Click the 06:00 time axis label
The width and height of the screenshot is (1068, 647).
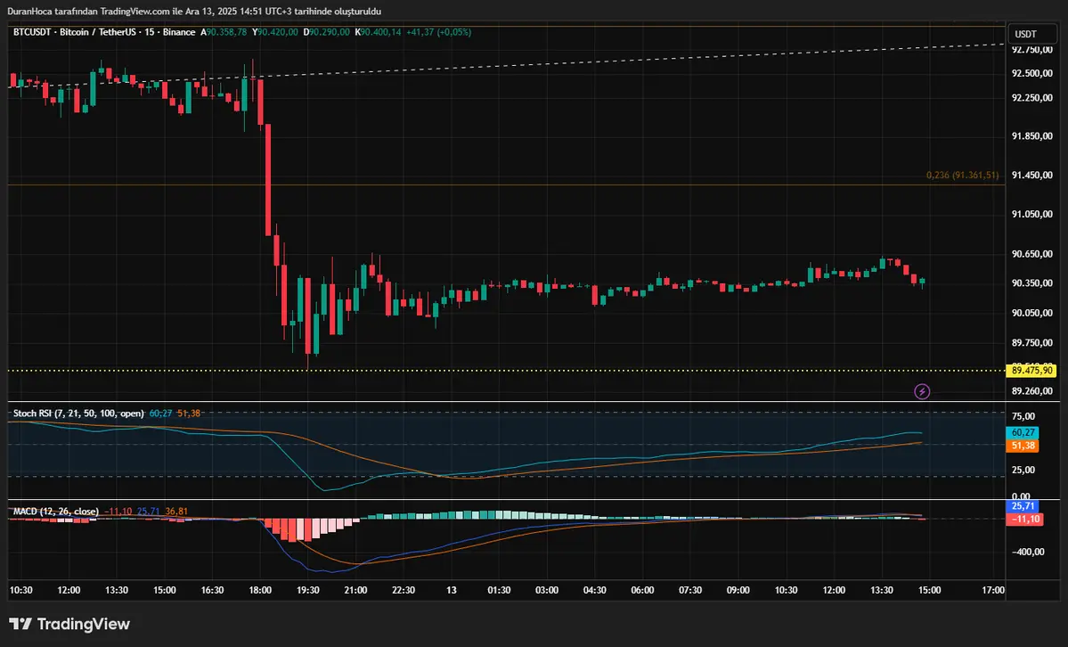tap(642, 590)
